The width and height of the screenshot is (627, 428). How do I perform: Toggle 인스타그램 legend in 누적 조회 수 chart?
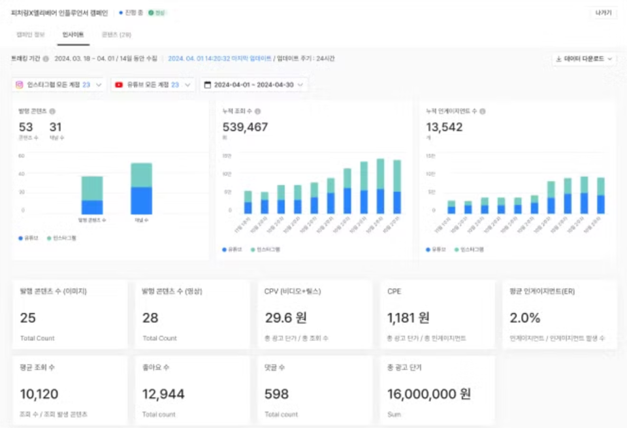click(265, 250)
